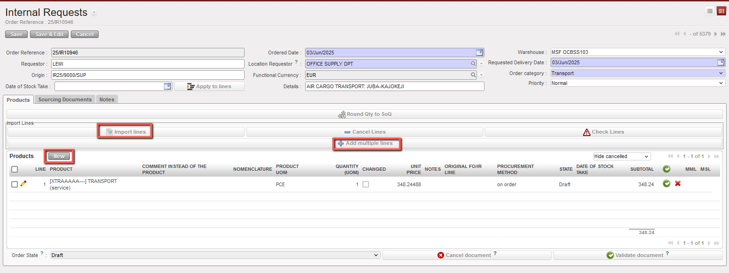Open the Hide cancelled filter dropdown
The height and width of the screenshot is (273, 729).
pyautogui.click(x=622, y=156)
